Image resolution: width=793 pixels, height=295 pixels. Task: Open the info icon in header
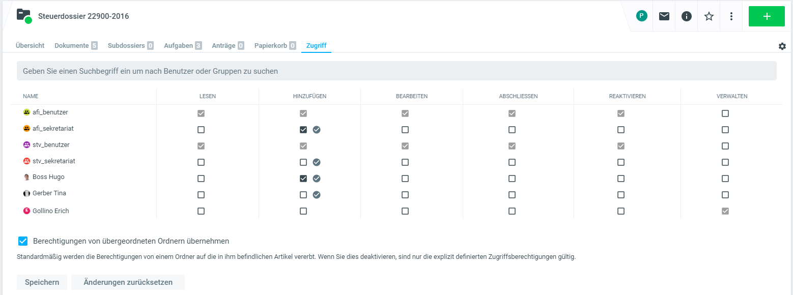[x=687, y=16]
